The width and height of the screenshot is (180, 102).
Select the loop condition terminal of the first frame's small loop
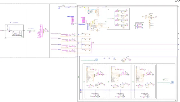point(22,37)
